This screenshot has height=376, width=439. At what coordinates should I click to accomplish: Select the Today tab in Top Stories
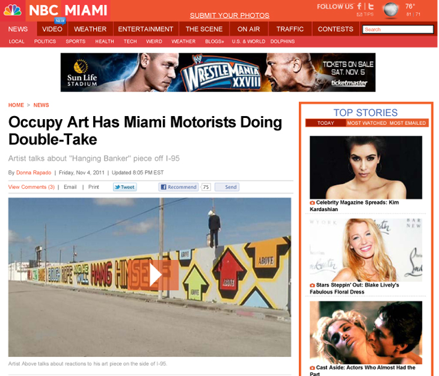pos(325,123)
